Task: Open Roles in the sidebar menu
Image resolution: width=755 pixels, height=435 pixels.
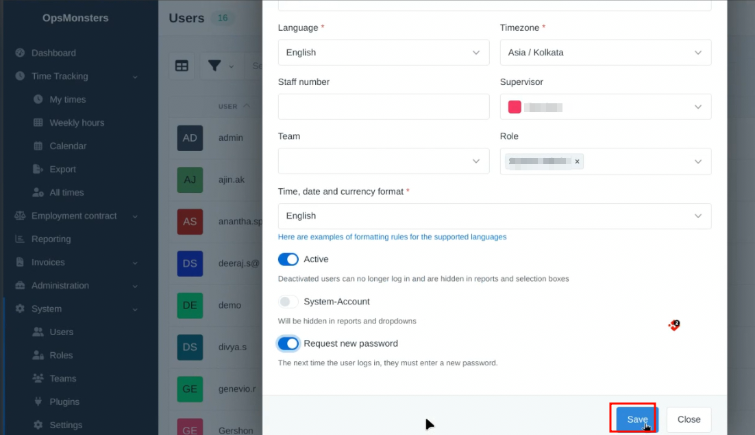Action: (x=60, y=355)
